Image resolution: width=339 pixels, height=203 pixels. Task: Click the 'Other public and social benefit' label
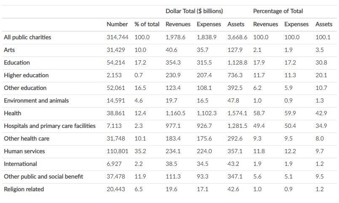pyautogui.click(x=43, y=176)
